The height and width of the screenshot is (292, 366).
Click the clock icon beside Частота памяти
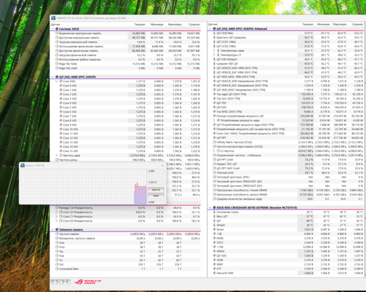(57, 234)
